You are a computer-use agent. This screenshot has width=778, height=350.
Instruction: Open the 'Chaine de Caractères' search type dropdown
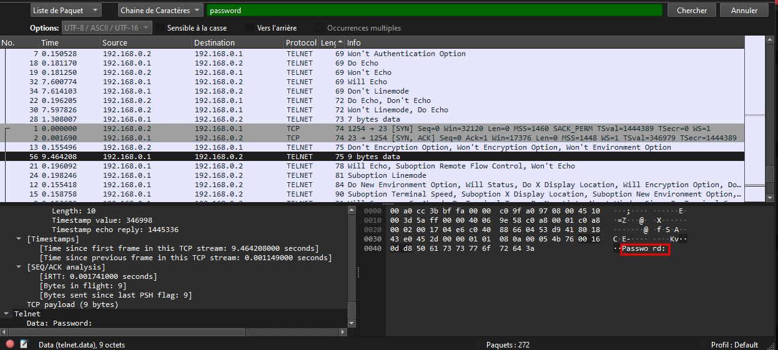pos(160,11)
